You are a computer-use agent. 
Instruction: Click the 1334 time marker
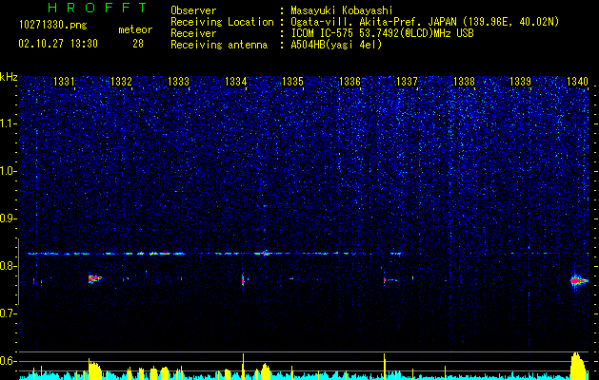[x=236, y=81]
